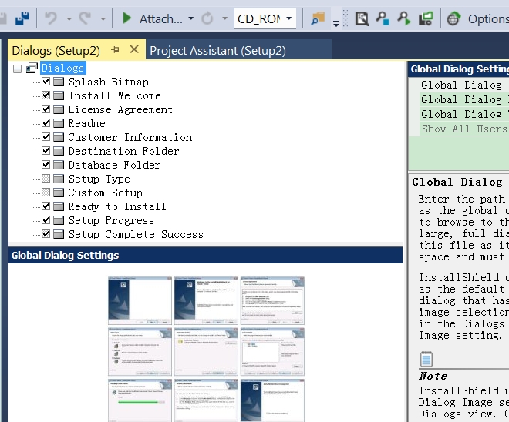Uncheck the Splash Bitmap checkbox

pos(46,82)
